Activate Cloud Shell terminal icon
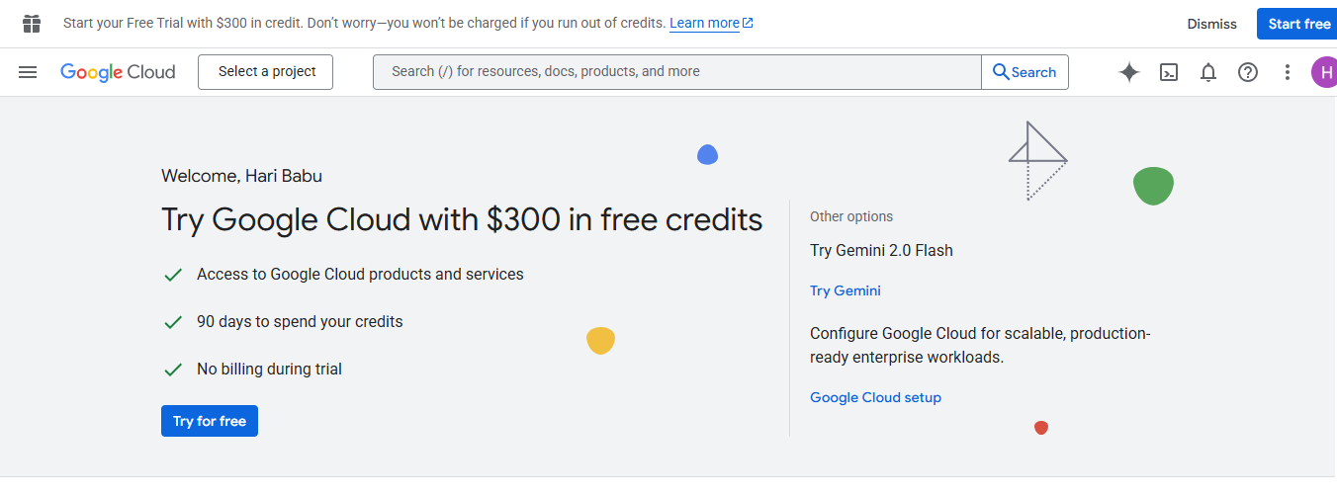The height and width of the screenshot is (496, 1337). pos(1169,72)
